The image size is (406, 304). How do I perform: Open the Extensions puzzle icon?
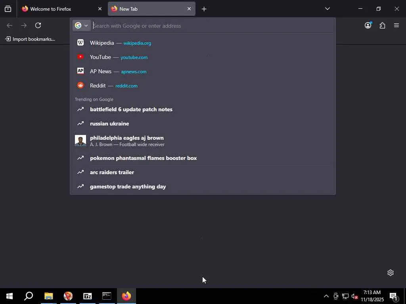click(382, 25)
